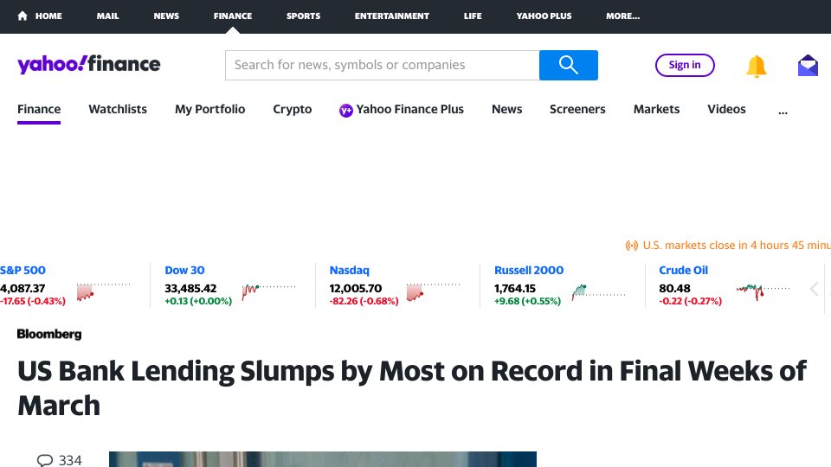Open the Screeners tab
This screenshot has width=831, height=467.
577,109
